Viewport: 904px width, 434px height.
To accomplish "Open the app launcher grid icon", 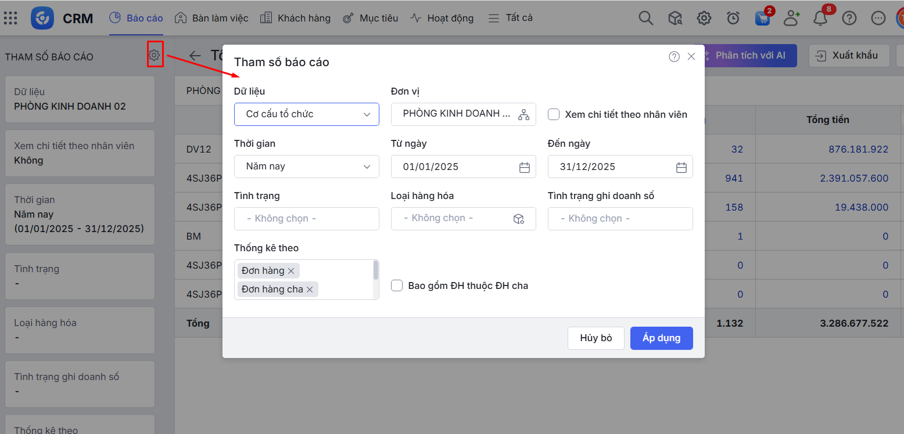I will (10, 18).
